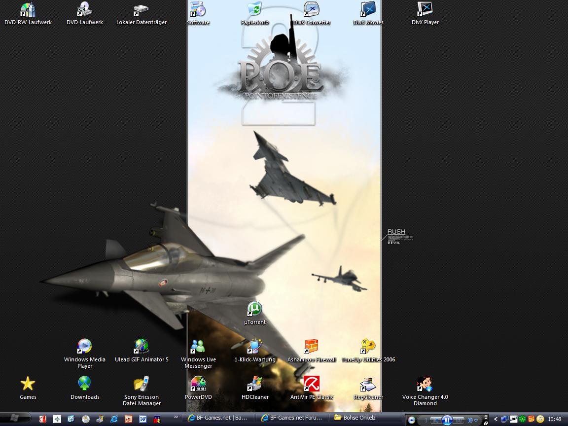Select the µTorrent desktop icon
568x426 pixels.
pos(254,314)
